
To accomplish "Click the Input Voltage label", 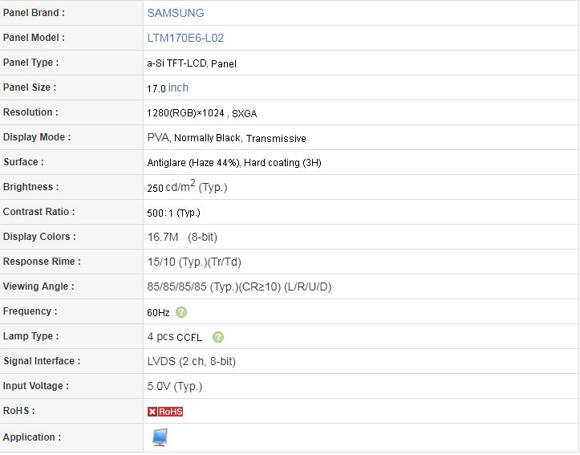I will point(36,386).
